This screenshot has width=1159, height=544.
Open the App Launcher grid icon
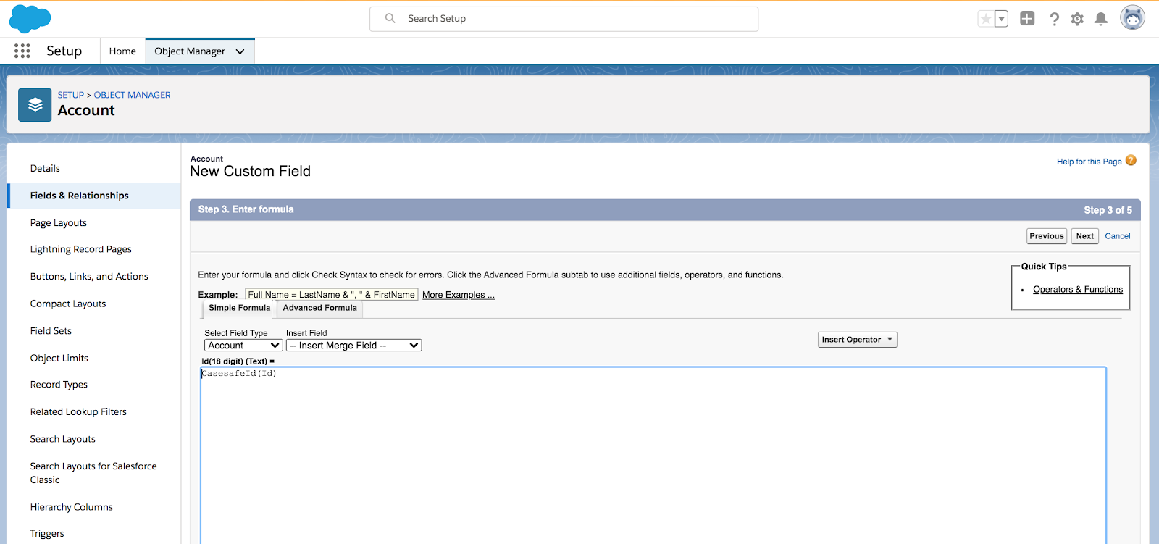click(x=22, y=51)
